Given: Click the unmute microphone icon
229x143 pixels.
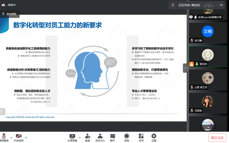Looking at the screenshot, I should (4, 136).
